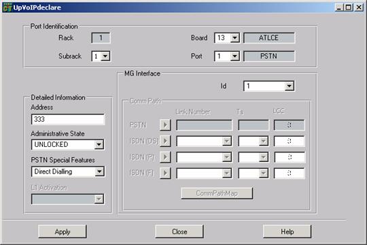Click the ISDN (P) LCC field
367x245 pixels.
click(x=290, y=157)
